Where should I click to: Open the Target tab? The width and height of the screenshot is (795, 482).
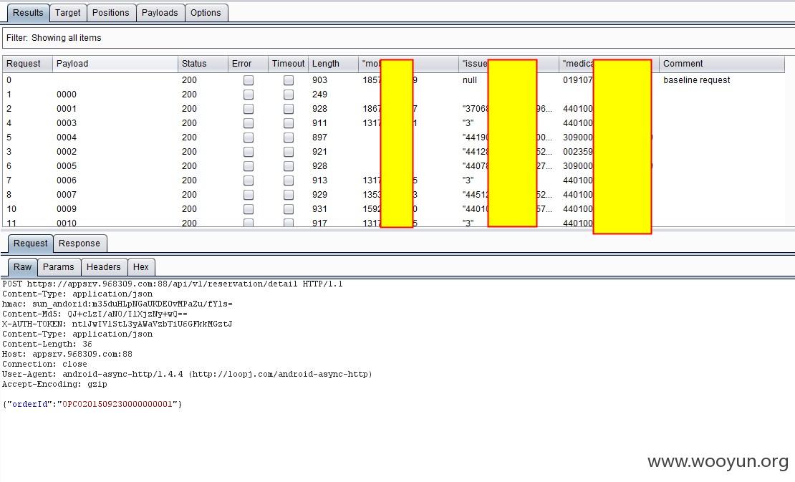(67, 13)
